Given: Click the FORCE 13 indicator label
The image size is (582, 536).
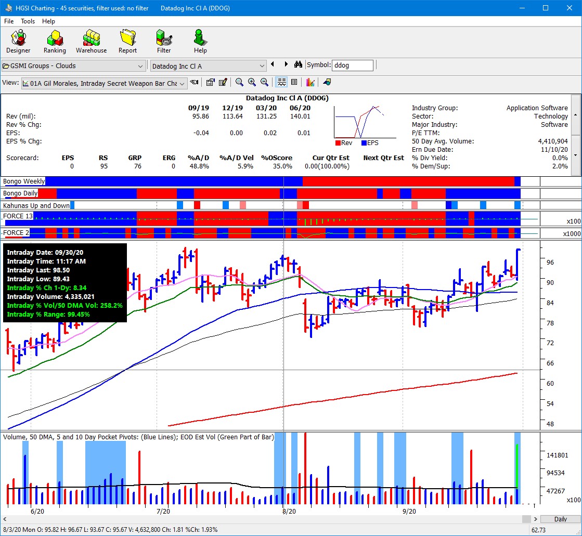Looking at the screenshot, I should pyautogui.click(x=18, y=216).
